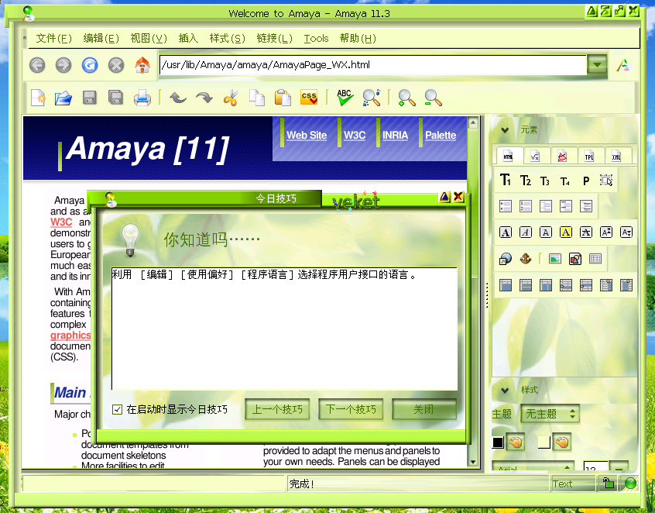The height and width of the screenshot is (513, 655).
Task: Click the 上一个技巧 previous tip button
Action: [277, 409]
